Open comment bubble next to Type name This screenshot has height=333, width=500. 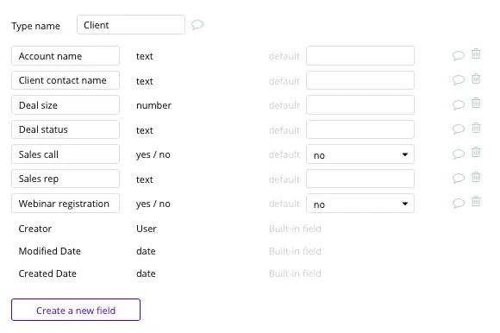point(197,24)
